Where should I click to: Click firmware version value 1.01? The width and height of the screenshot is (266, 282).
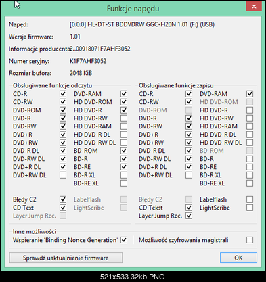pos(75,37)
